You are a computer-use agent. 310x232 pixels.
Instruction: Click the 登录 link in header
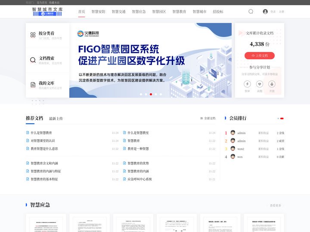(273, 12)
